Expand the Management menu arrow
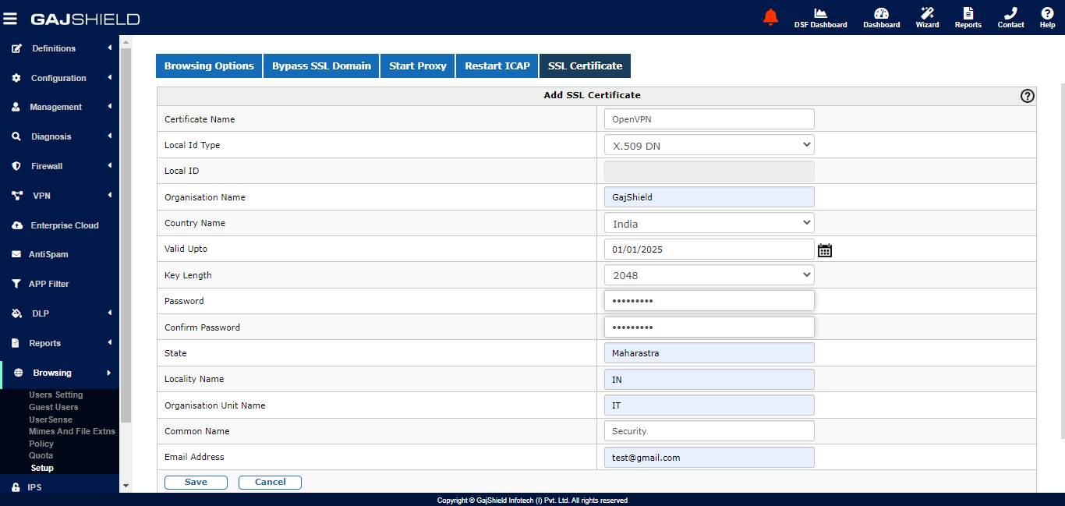Image resolution: width=1065 pixels, height=506 pixels. [110, 107]
